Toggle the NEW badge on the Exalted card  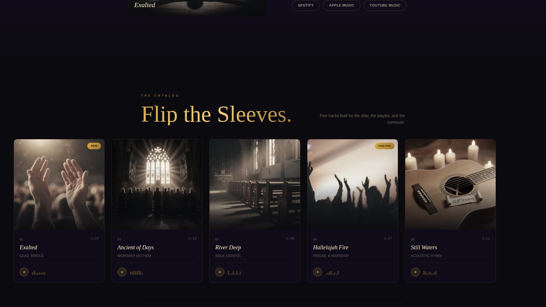[94, 146]
